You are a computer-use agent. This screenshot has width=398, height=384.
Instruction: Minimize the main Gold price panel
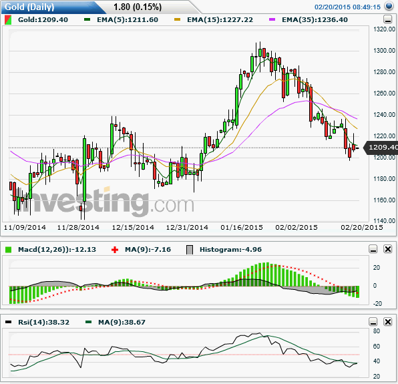tap(387, 19)
